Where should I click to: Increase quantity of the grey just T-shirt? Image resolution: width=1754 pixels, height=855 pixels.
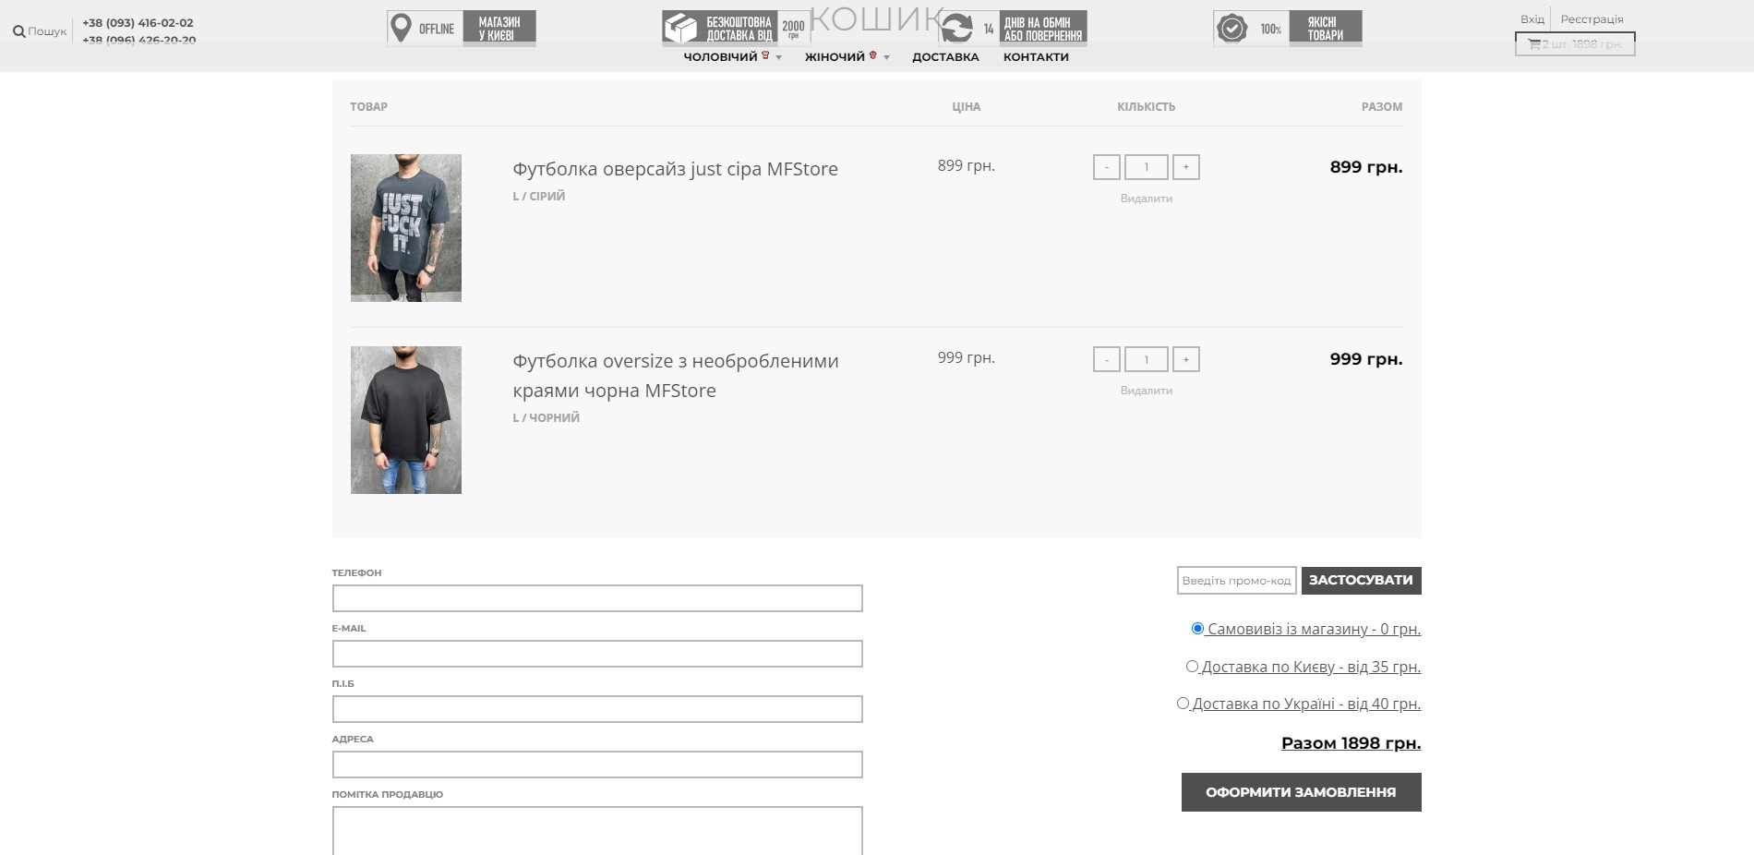[1185, 167]
